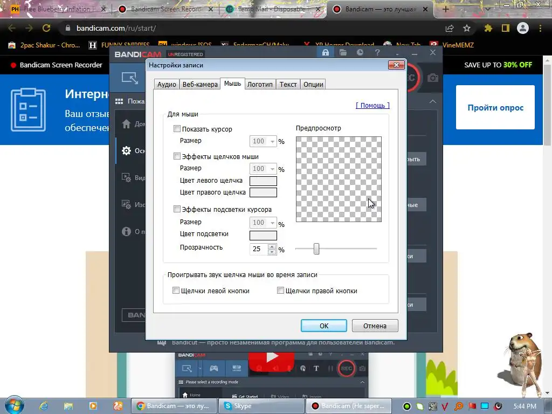552x414 pixels.
Task: Open Skype taskbar button
Action: click(x=261, y=406)
